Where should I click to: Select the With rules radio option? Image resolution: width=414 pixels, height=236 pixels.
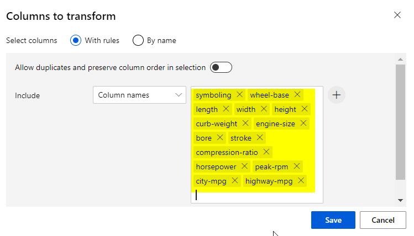[76, 40]
